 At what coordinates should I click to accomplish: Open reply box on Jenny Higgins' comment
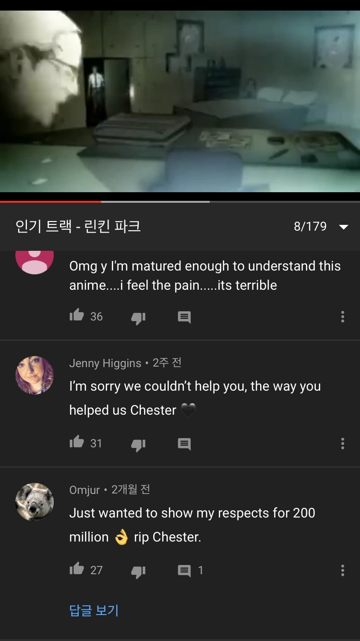[x=184, y=444]
